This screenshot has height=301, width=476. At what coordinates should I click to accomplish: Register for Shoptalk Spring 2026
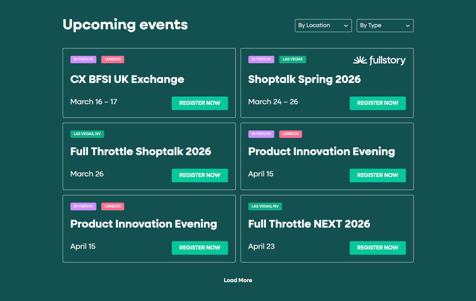coord(377,103)
